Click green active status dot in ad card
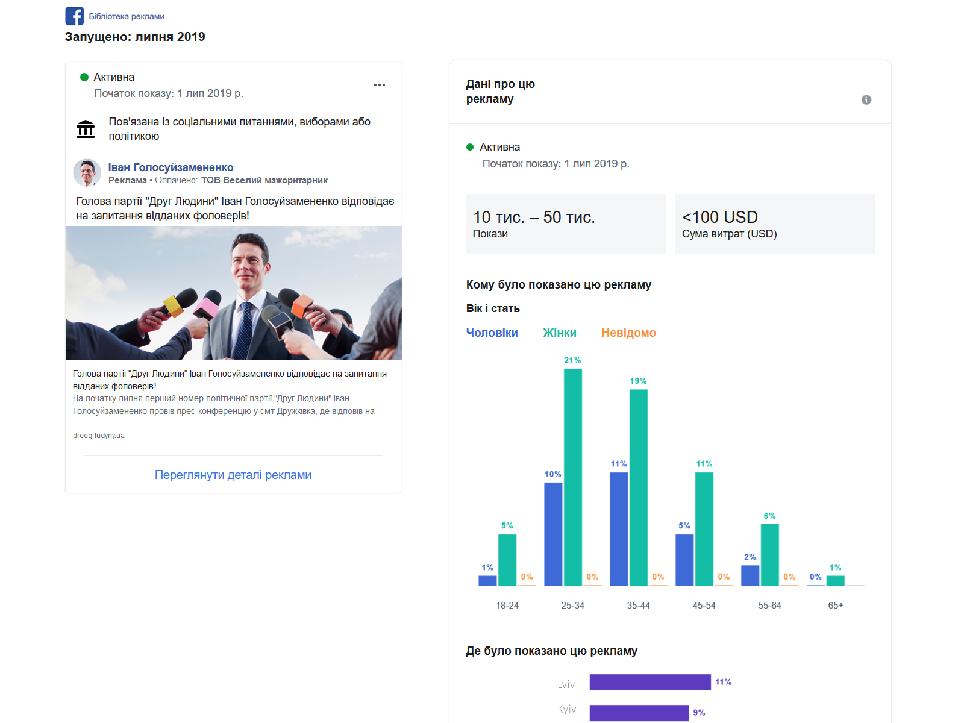964x723 pixels. pos(84,77)
